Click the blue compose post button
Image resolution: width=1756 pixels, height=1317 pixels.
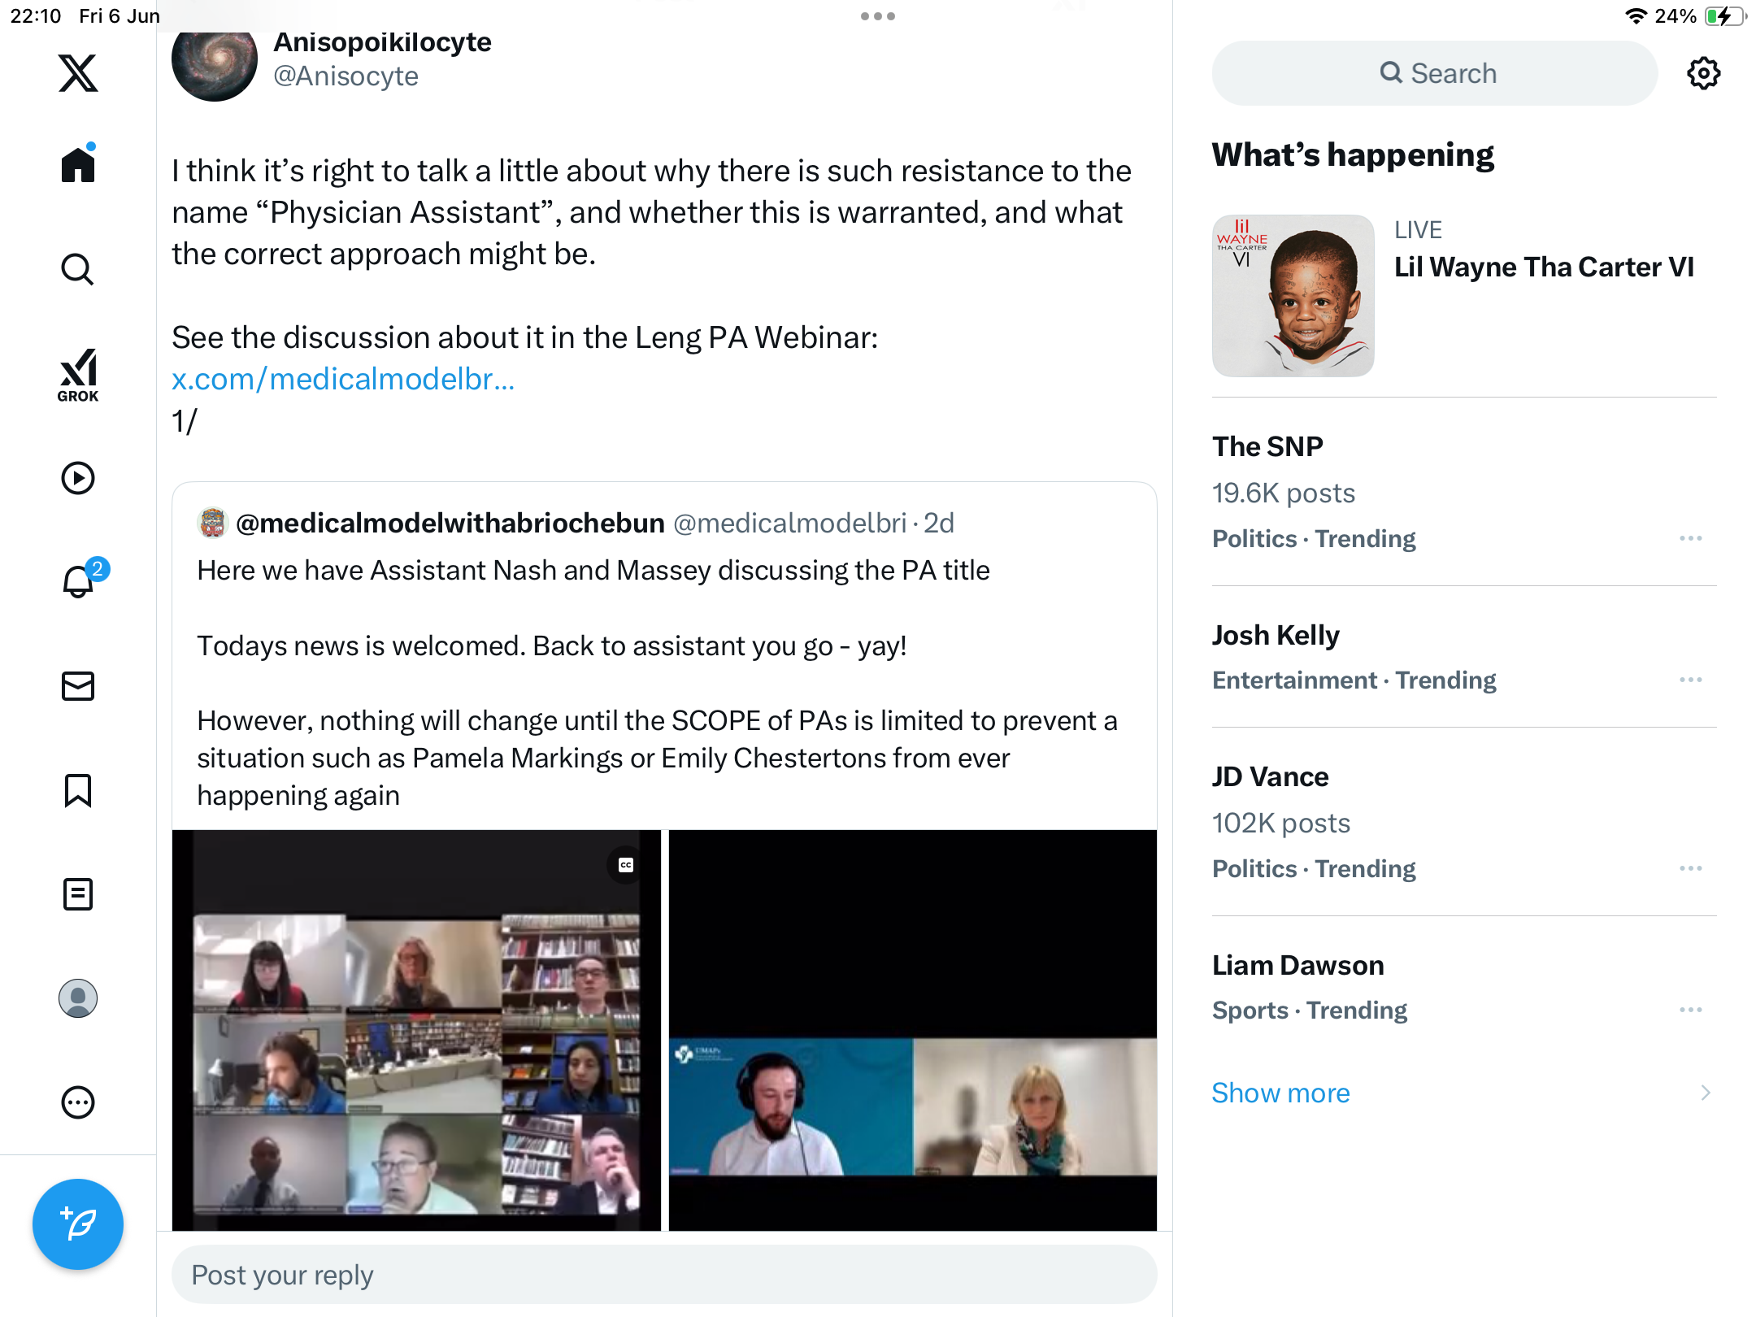[x=78, y=1224]
